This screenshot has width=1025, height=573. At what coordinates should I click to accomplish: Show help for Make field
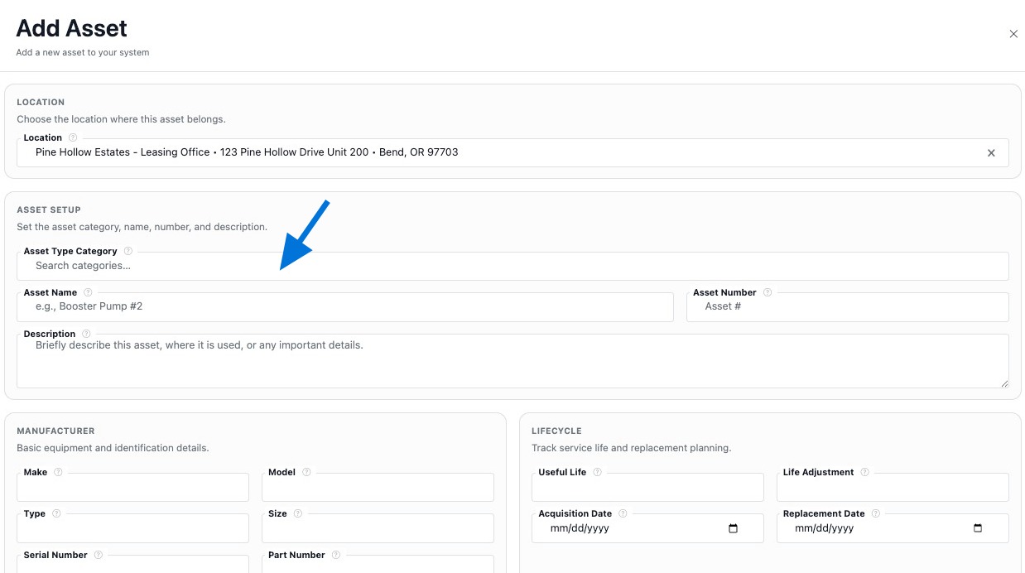click(58, 472)
